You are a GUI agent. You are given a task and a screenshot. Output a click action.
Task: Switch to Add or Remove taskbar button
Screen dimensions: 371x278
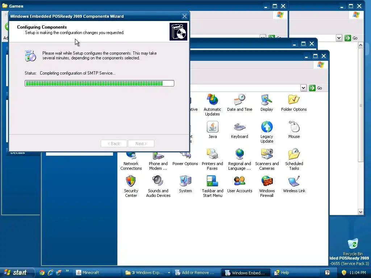tap(196, 273)
